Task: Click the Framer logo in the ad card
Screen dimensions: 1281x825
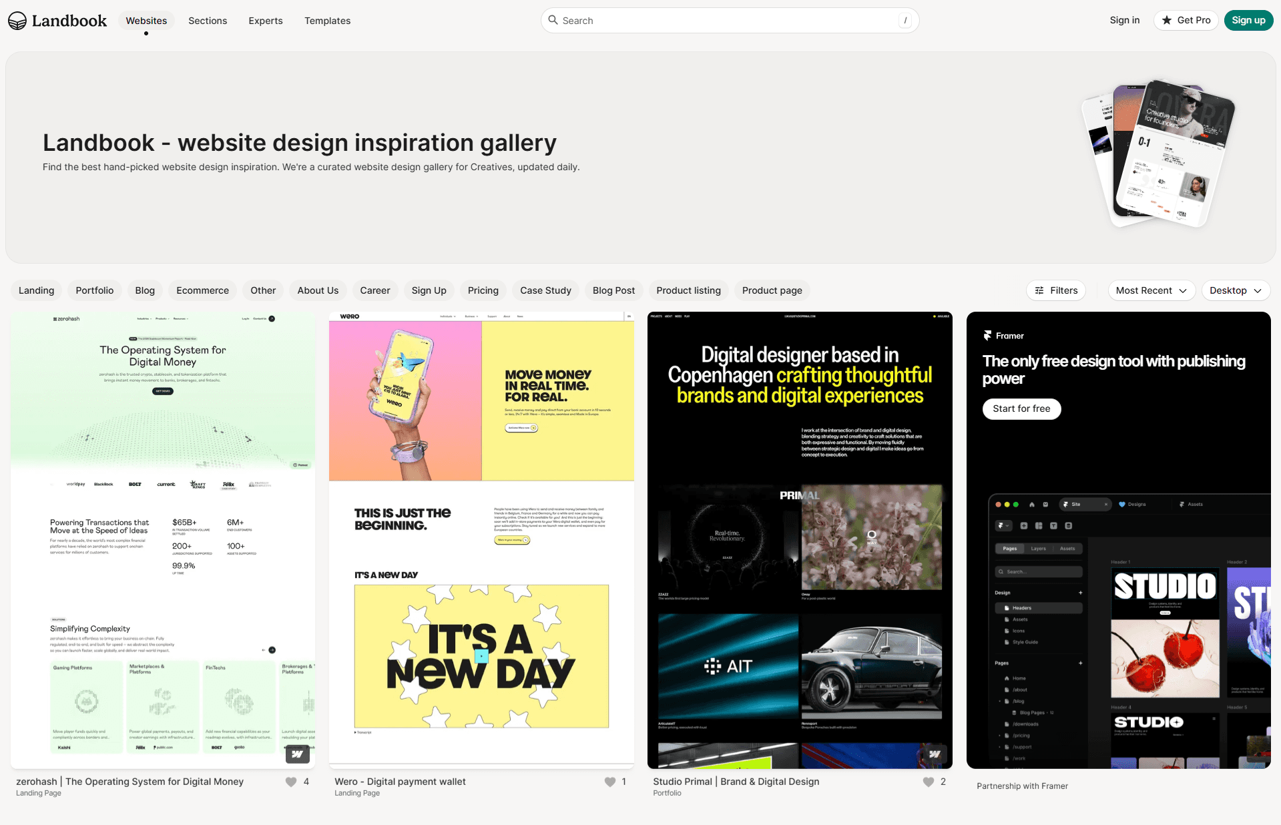Action: click(x=988, y=336)
